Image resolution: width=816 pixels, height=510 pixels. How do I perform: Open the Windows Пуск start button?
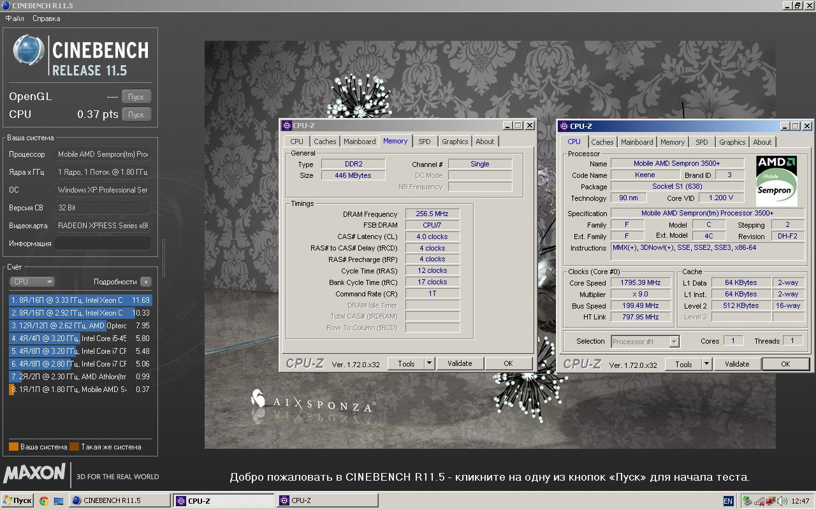17,500
